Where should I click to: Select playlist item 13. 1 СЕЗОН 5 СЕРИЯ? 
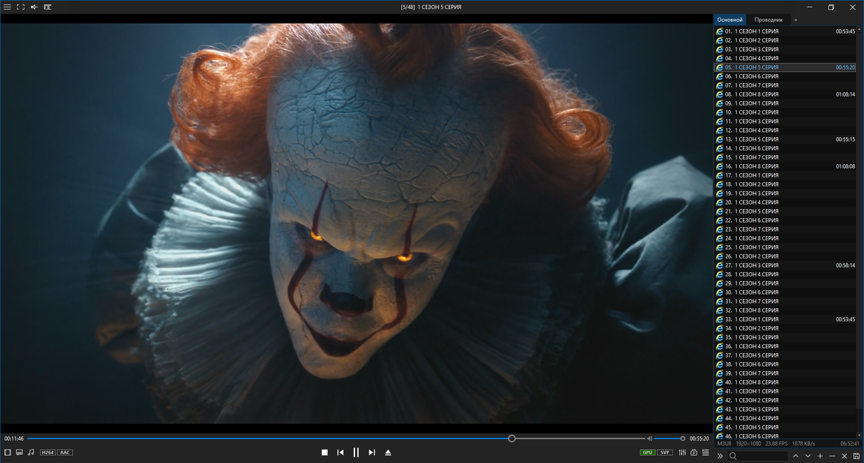786,139
